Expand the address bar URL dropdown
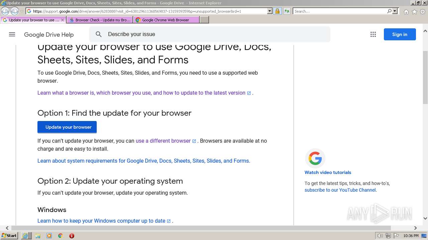 tap(270, 11)
